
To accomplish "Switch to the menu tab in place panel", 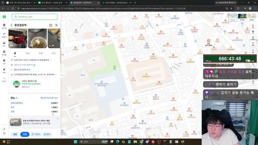I will (28, 53).
